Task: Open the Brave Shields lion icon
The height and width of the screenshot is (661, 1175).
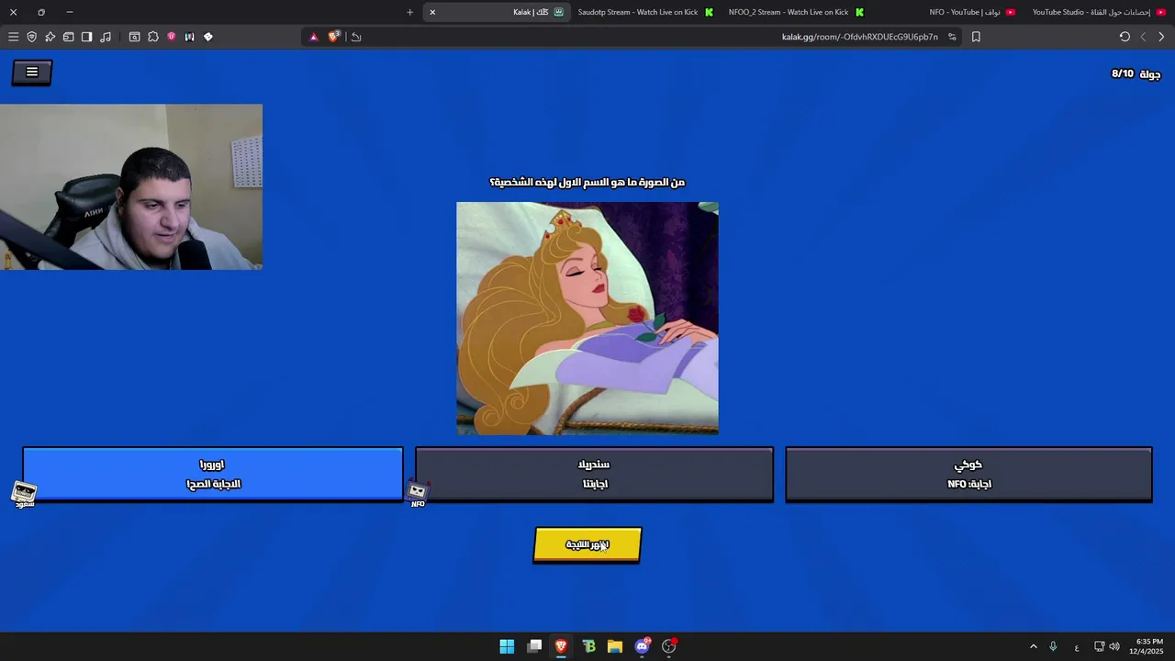Action: [333, 37]
